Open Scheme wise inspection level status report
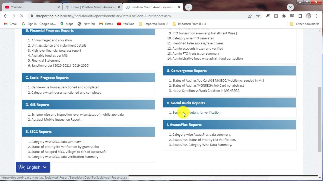The image size is (323, 181). (x=77, y=114)
